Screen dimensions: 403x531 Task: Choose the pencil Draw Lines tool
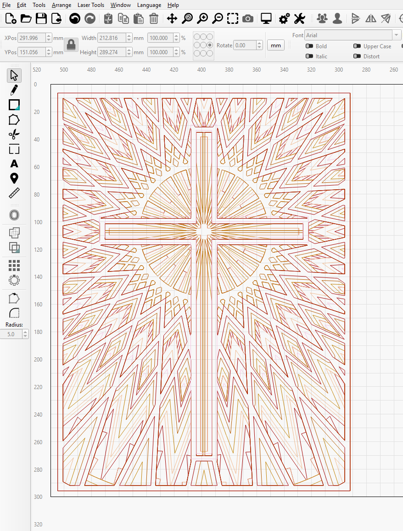(14, 90)
